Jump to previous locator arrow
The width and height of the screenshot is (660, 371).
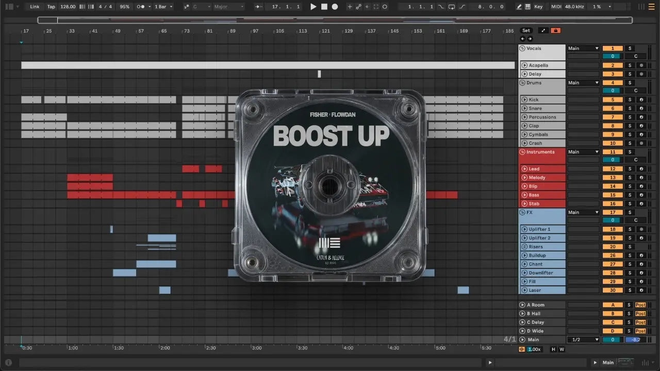(523, 39)
